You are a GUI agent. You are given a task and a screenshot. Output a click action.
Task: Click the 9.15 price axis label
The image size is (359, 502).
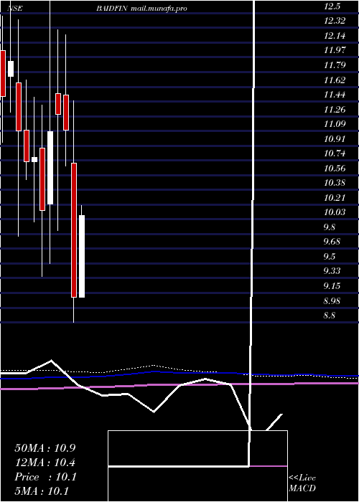pyautogui.click(x=332, y=285)
